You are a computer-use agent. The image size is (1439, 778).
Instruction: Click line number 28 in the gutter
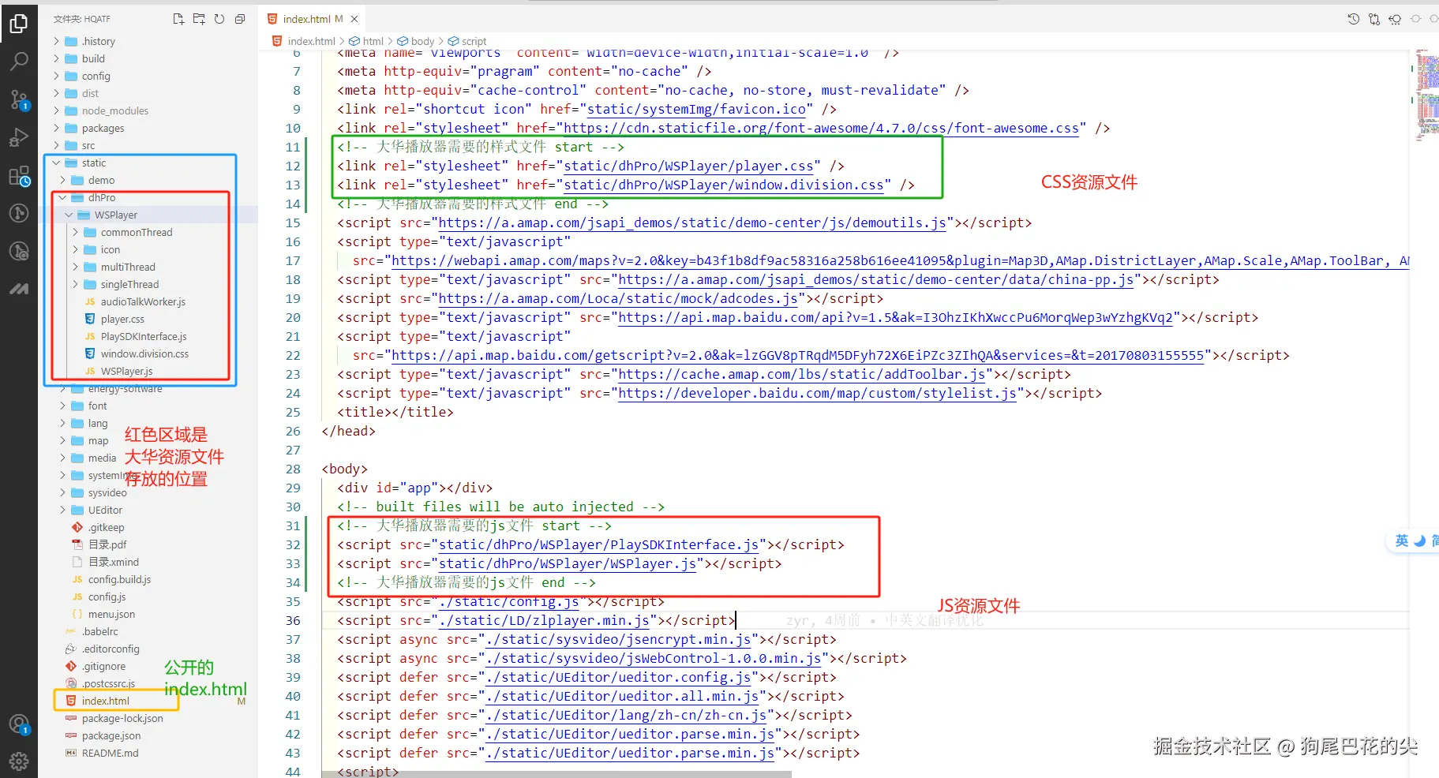coord(293,469)
